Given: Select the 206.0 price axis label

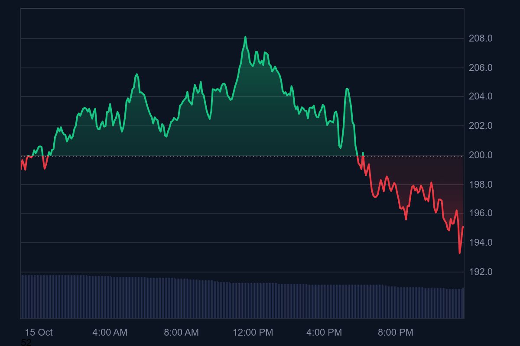Looking at the screenshot, I should (481, 68).
